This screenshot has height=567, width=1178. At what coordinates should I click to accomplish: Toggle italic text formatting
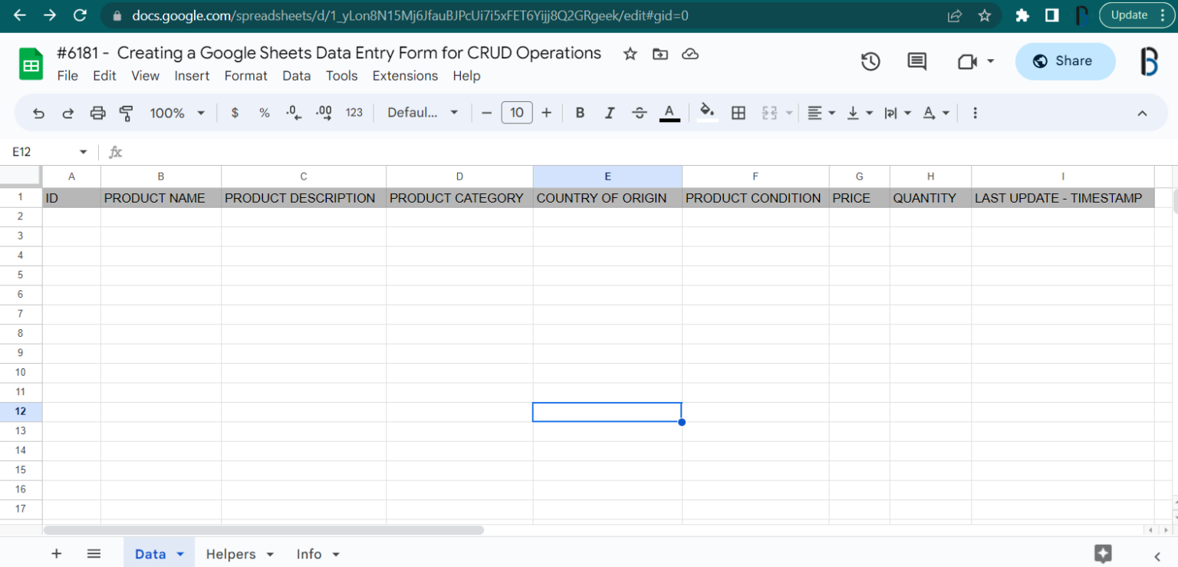pos(609,113)
